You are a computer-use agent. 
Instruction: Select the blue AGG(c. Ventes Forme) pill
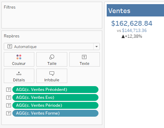55,113
